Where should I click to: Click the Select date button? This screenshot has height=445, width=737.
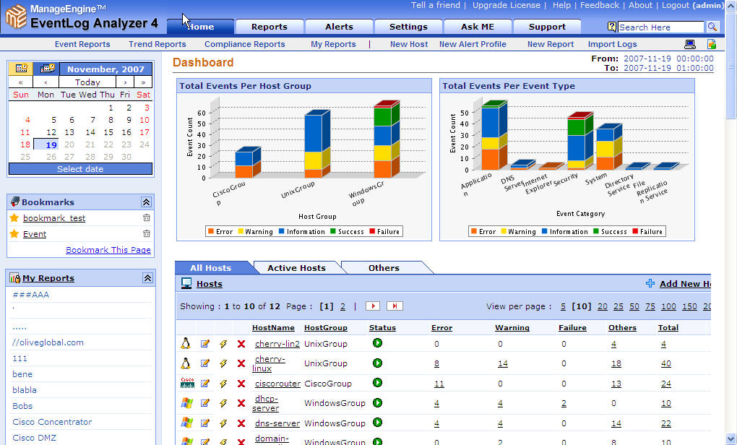80,169
